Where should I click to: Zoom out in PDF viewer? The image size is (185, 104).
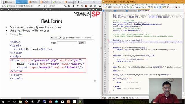coord(43,10)
